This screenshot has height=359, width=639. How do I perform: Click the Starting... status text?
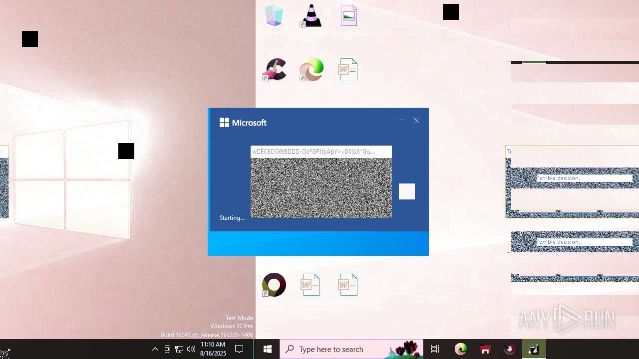(232, 218)
